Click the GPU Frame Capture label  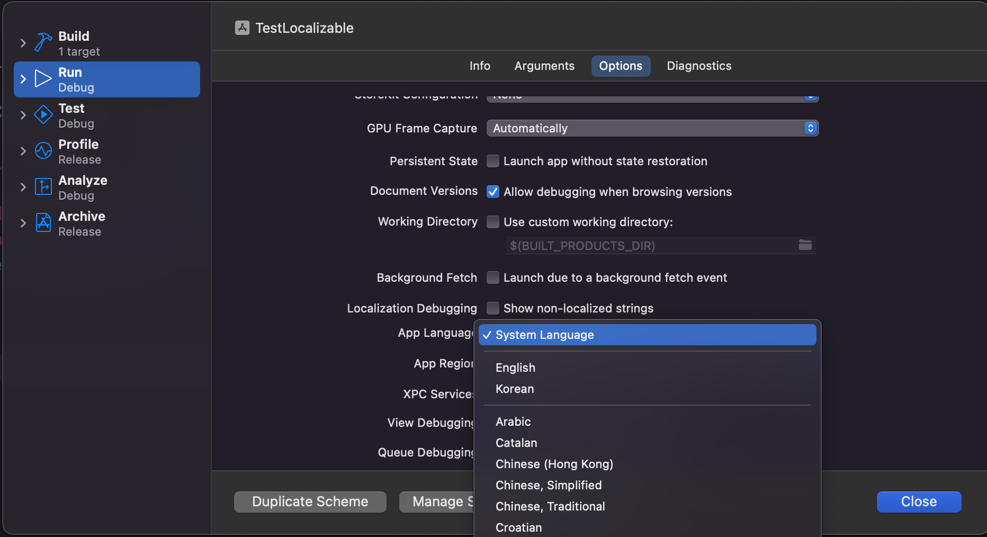(x=422, y=128)
